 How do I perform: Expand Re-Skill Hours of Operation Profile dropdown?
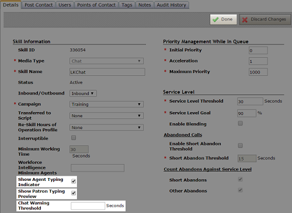(106, 128)
